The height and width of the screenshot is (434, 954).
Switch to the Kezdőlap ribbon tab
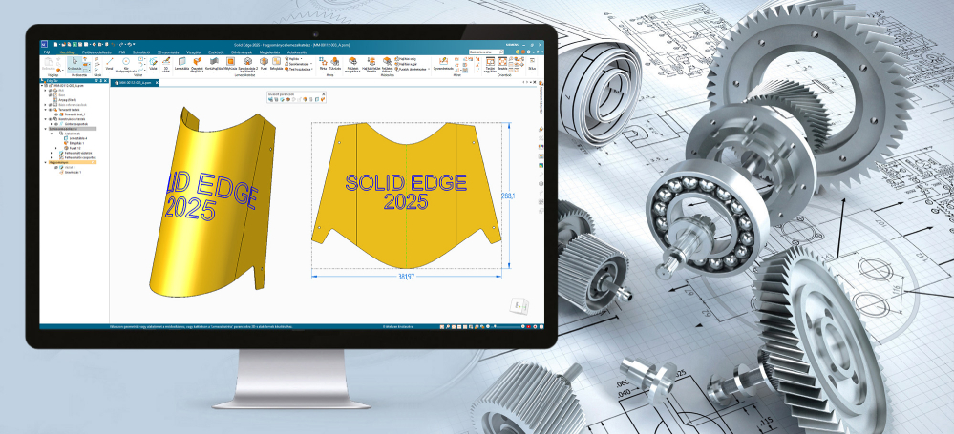coord(68,52)
